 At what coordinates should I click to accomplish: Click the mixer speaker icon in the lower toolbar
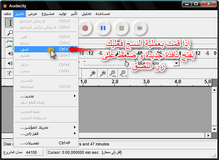point(10,63)
